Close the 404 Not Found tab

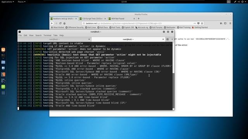coord(134,19)
